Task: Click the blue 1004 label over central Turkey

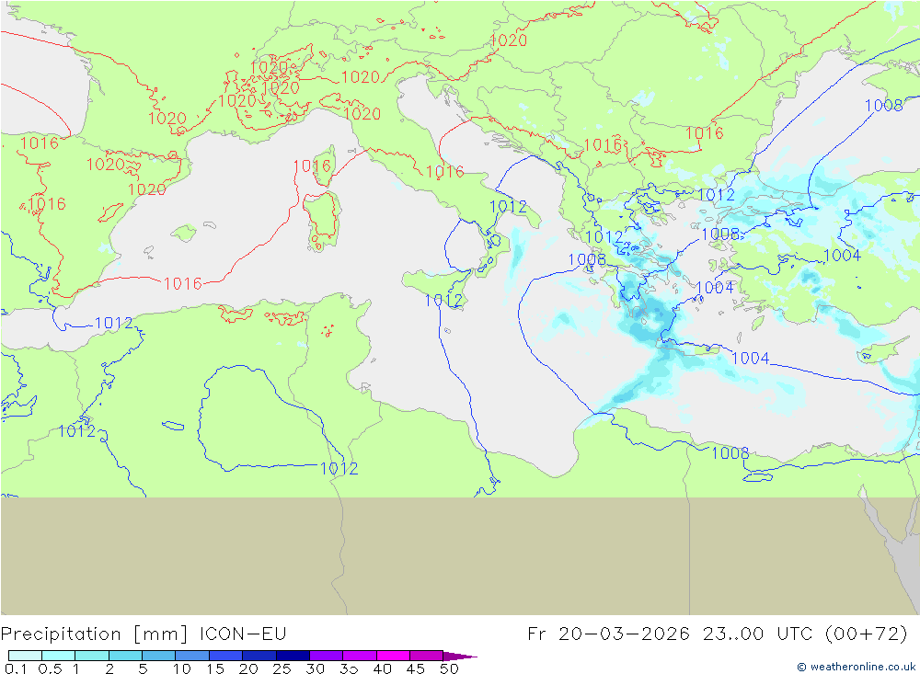Action: (x=842, y=256)
